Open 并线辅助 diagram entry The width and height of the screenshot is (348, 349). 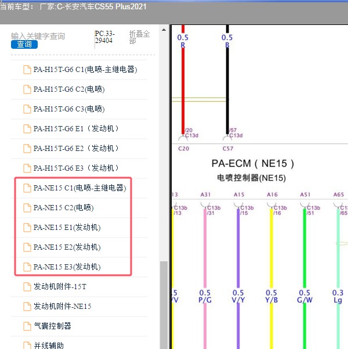(x=49, y=346)
